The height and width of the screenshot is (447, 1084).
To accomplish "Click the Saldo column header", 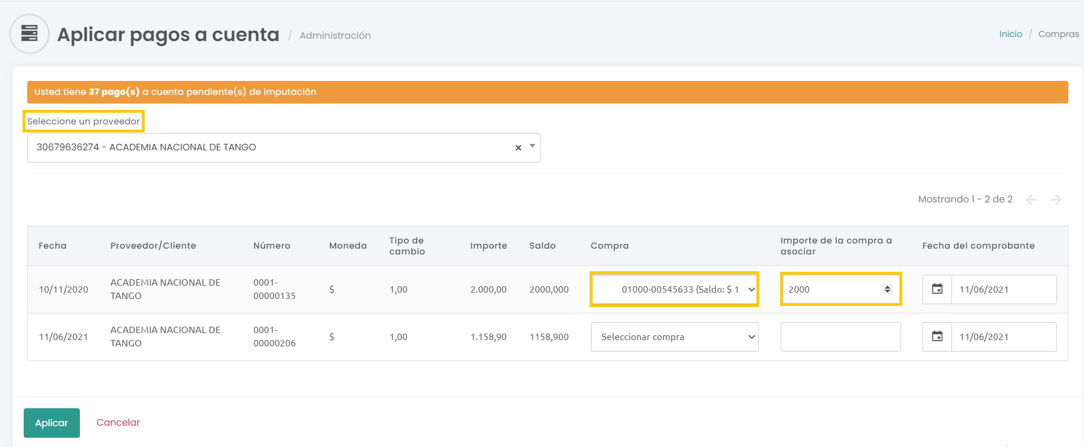I will (542, 246).
